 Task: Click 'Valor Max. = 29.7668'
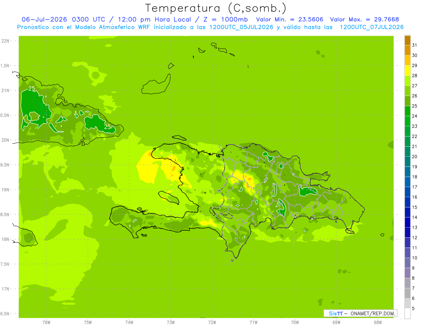tap(364, 19)
